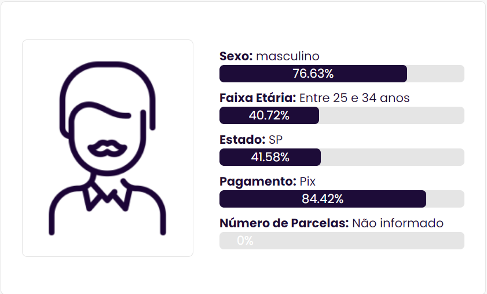Click the Faixa Etária bar showing 40.72%
This screenshot has width=487, height=294.
(x=342, y=115)
